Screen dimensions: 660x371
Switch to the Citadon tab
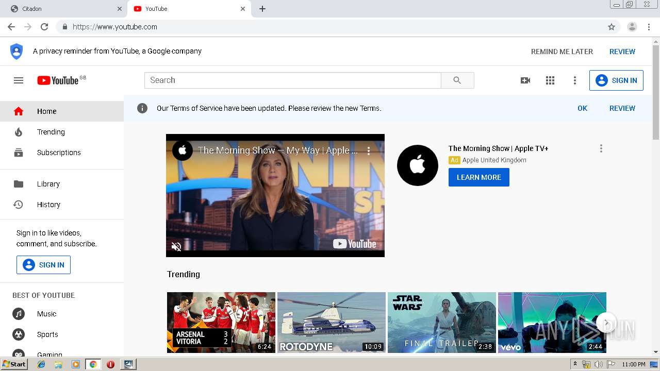coord(63,9)
